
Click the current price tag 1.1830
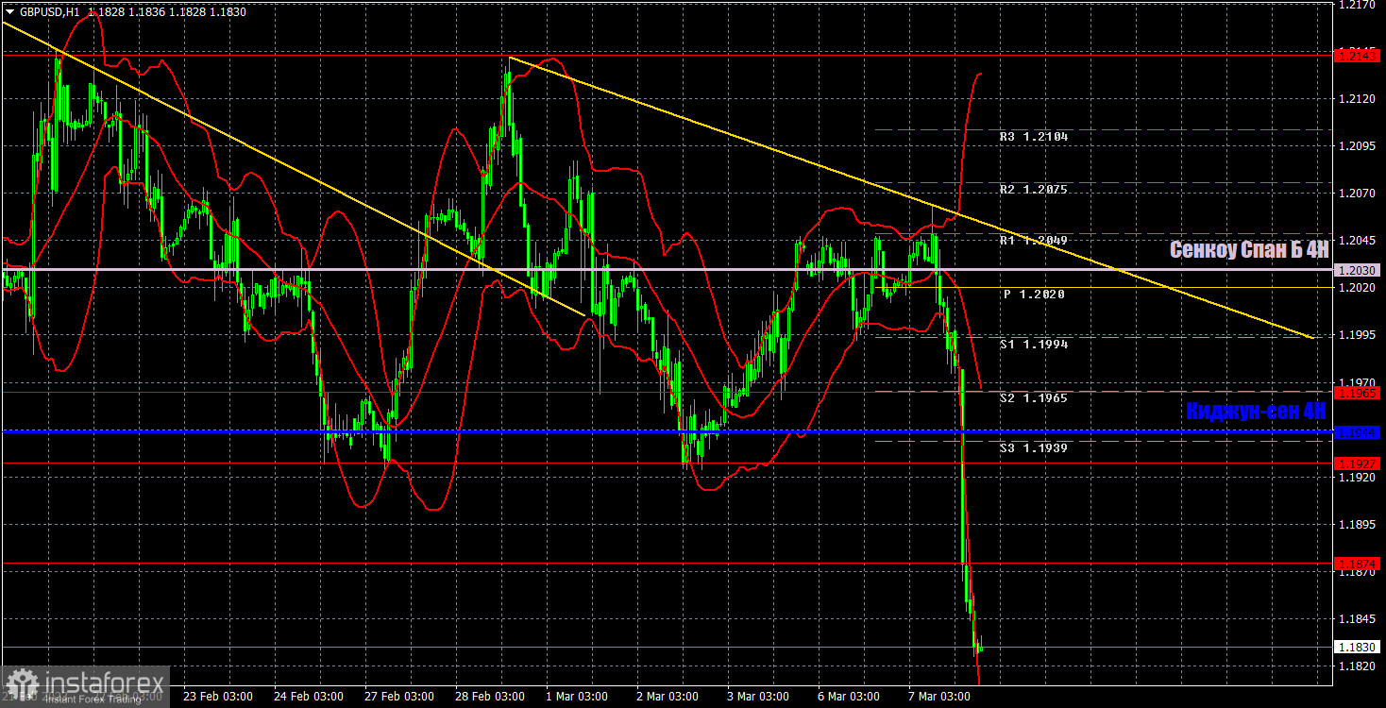[x=1359, y=647]
